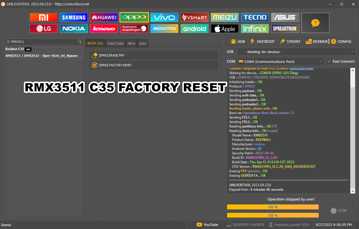
Task: Open the YouTube link in status bar
Action: [207, 225]
